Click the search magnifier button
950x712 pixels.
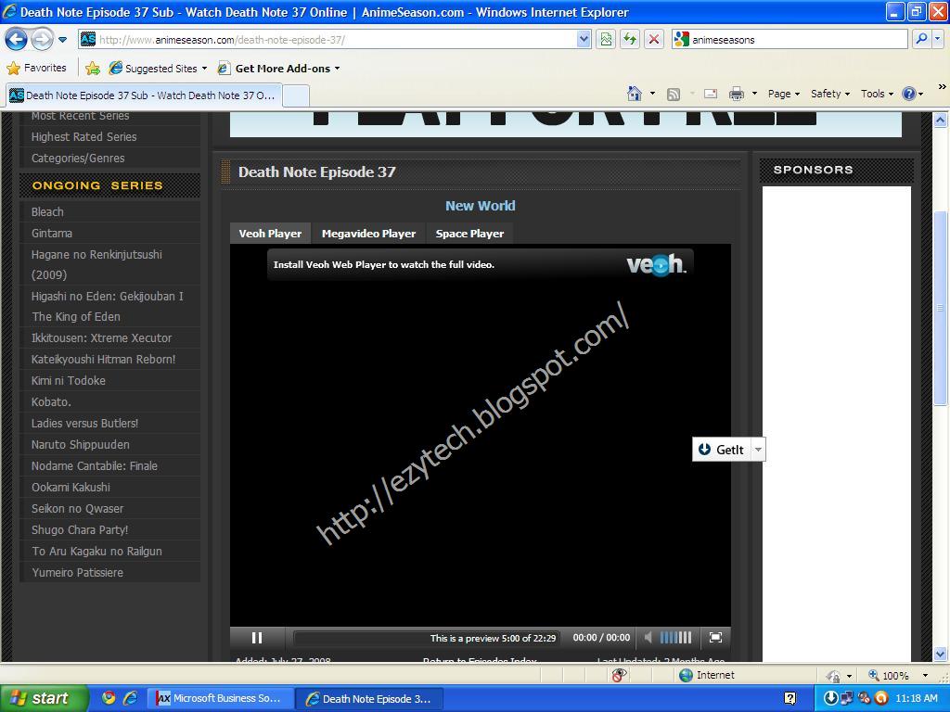coord(921,40)
